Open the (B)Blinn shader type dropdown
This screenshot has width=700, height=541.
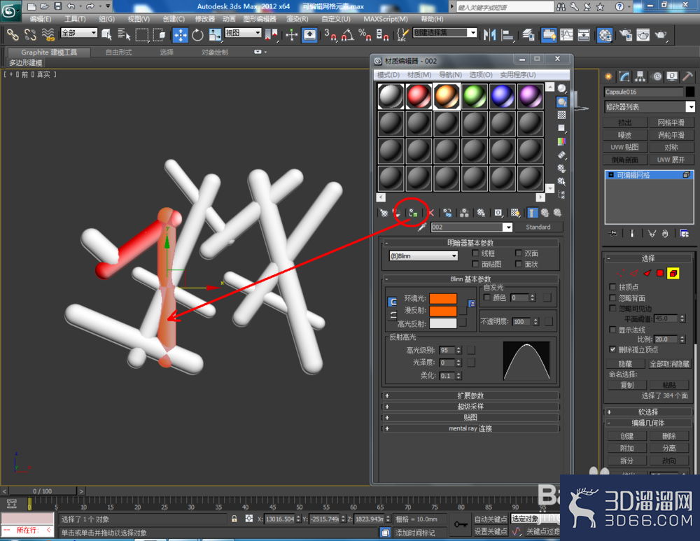point(423,255)
